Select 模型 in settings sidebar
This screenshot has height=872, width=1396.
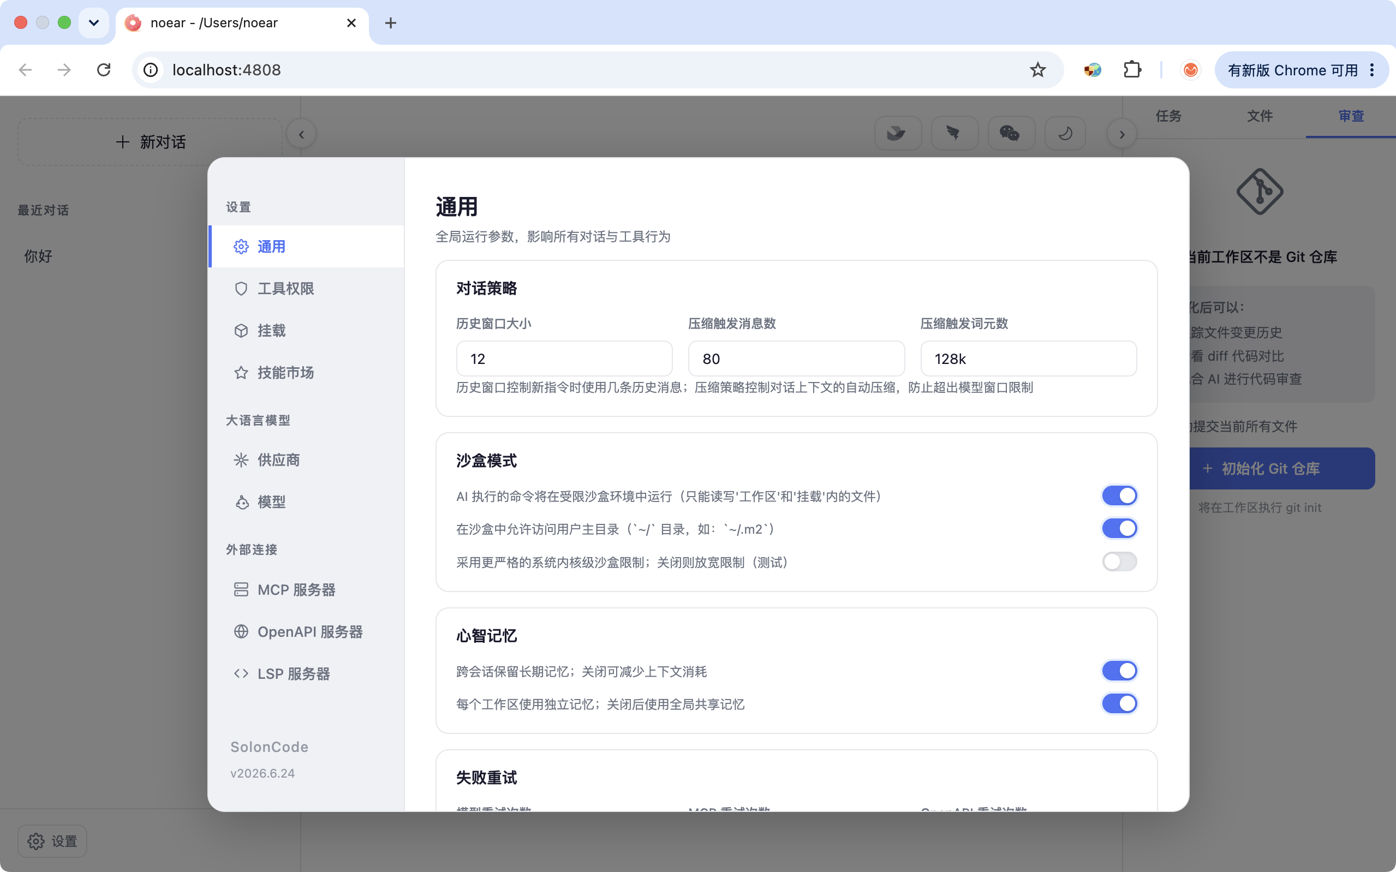coord(306,501)
